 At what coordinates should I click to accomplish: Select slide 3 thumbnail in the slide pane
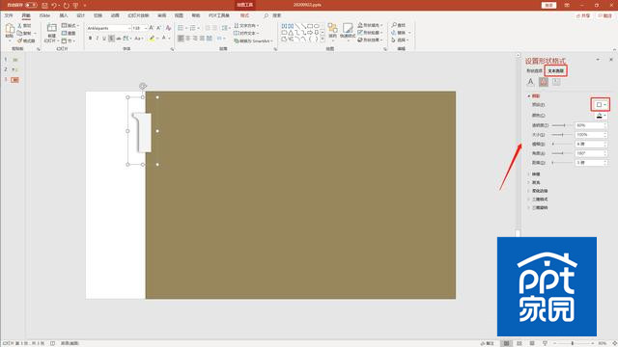tap(14, 80)
